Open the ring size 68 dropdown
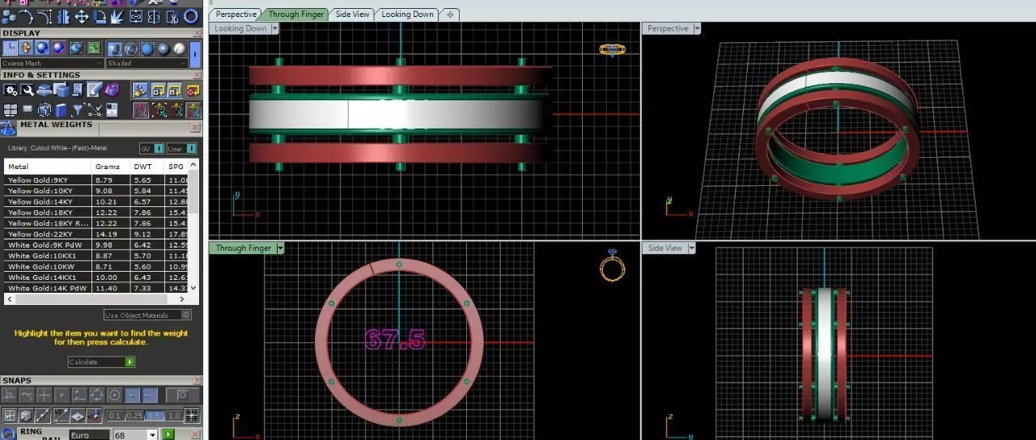This screenshot has width=1036, height=440. [x=152, y=435]
